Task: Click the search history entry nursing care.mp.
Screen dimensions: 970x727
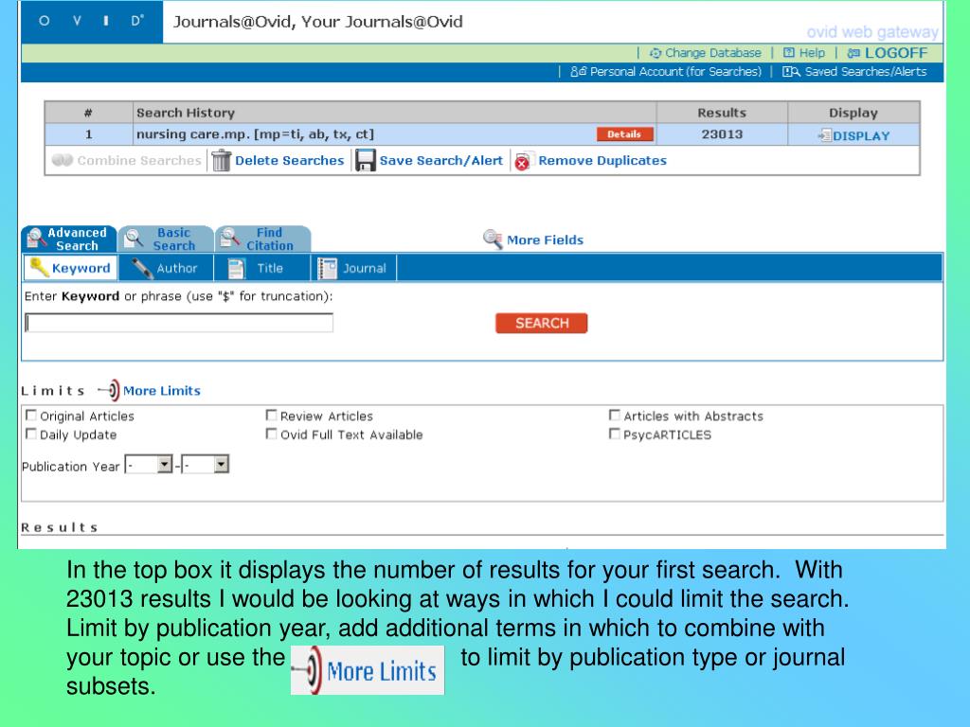Action: pos(255,134)
